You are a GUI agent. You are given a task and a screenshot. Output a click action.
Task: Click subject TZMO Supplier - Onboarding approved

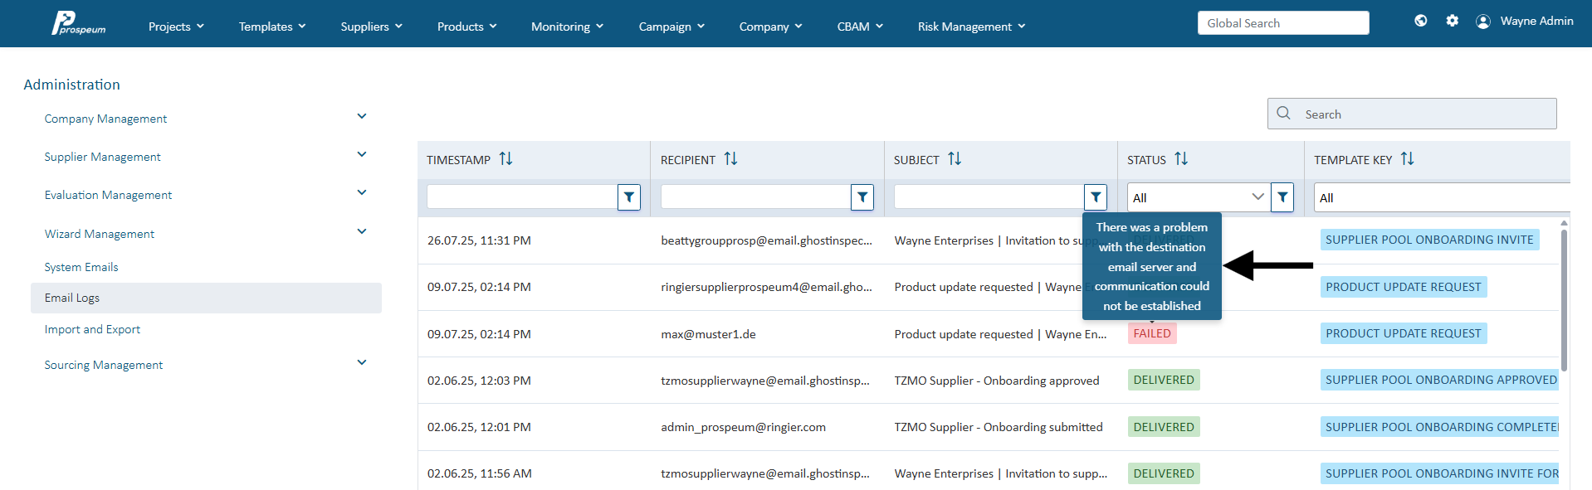[x=997, y=381]
